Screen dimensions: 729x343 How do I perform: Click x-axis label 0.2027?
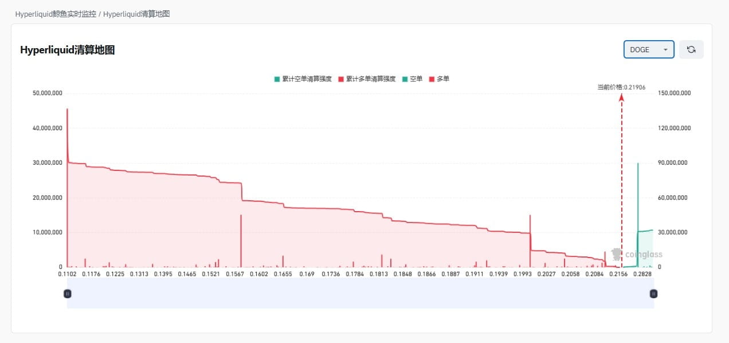(x=546, y=275)
